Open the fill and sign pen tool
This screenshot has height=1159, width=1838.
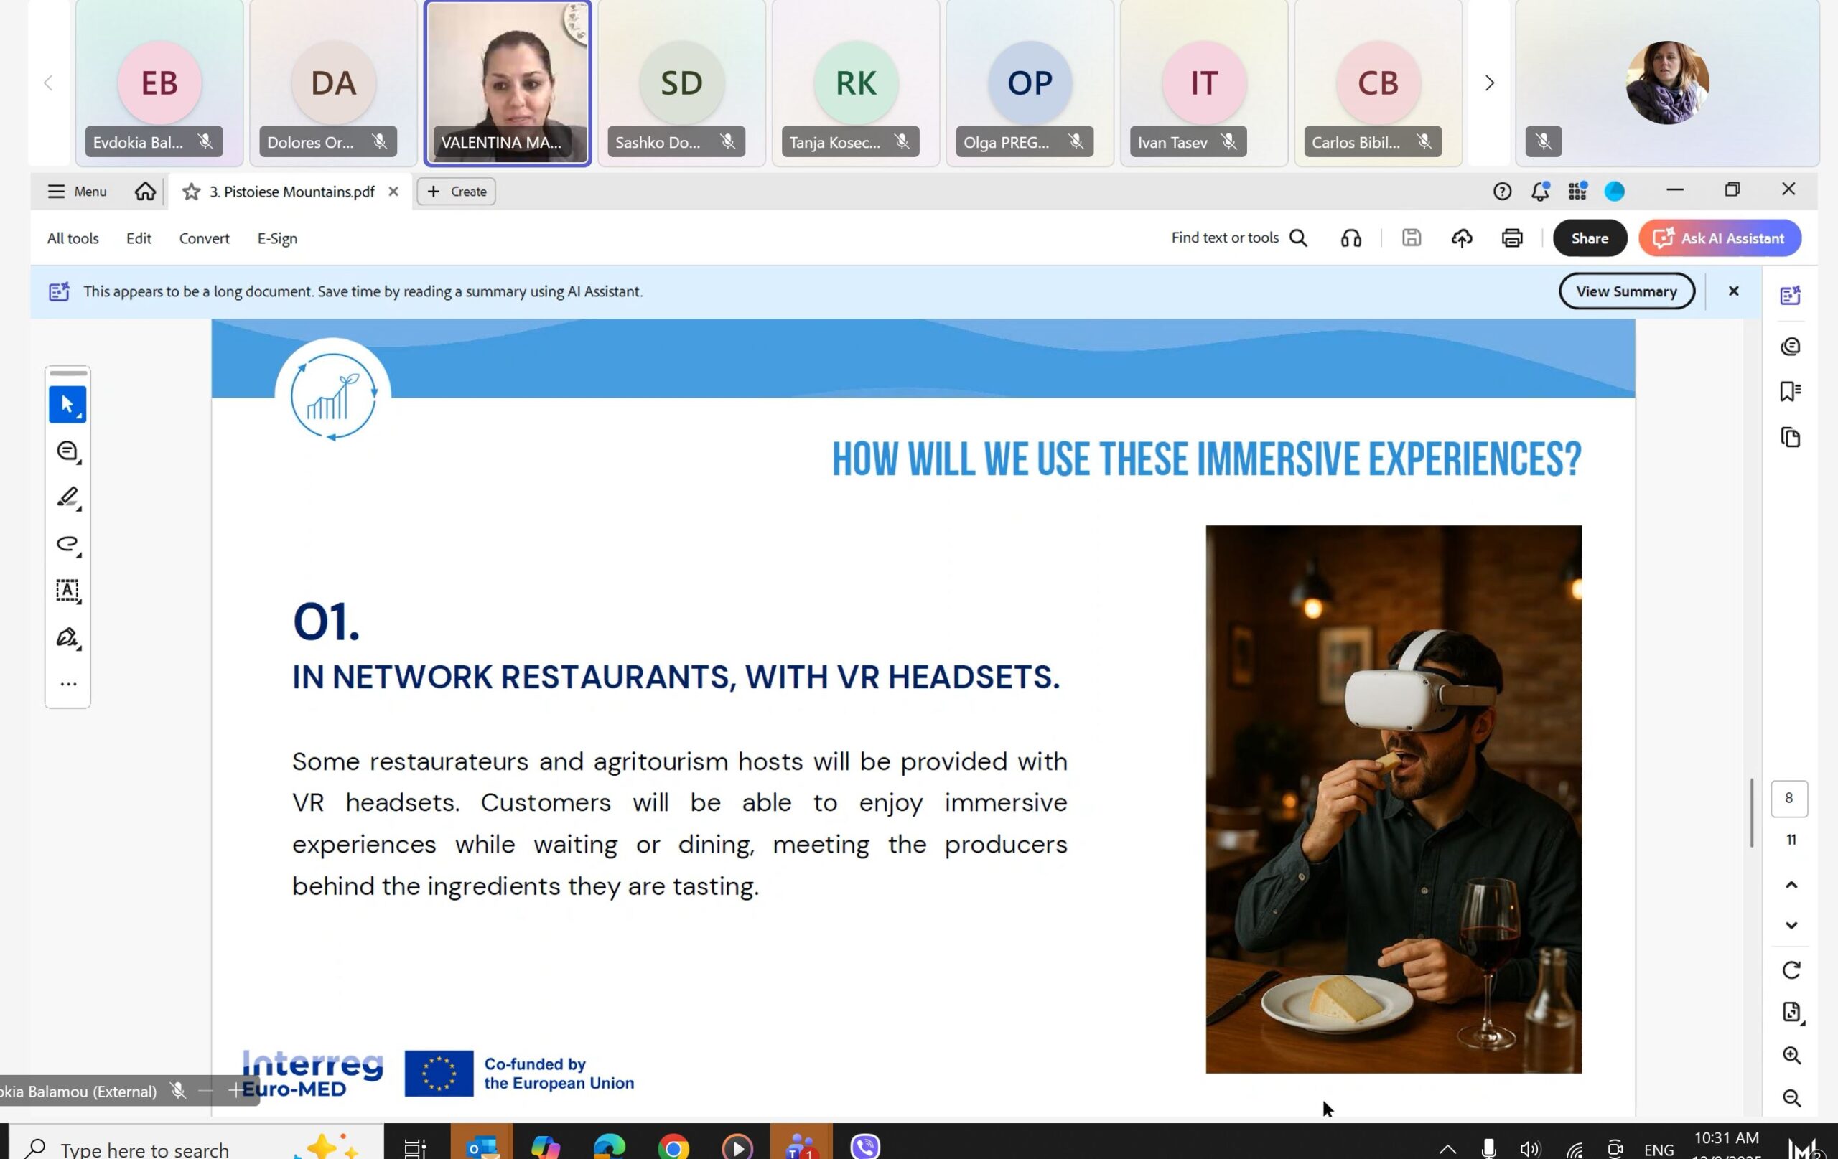click(67, 637)
